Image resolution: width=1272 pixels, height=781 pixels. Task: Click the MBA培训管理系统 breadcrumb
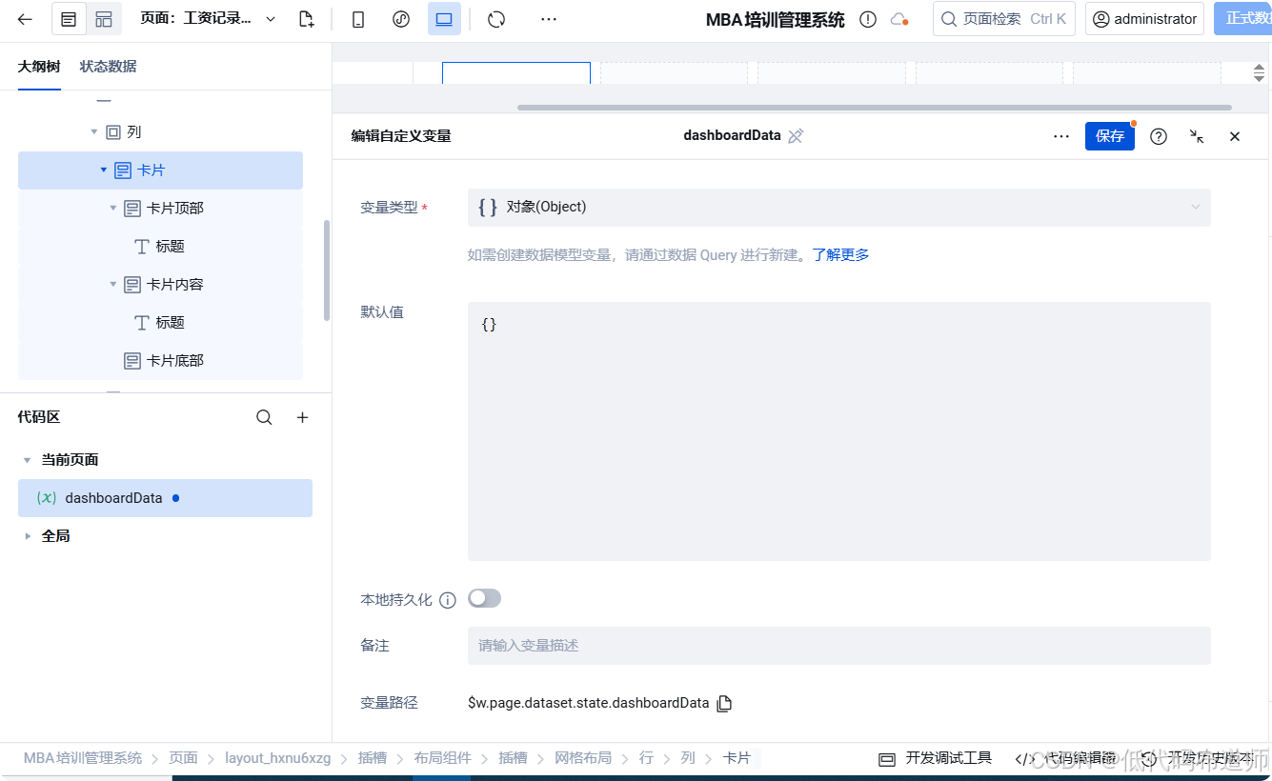[x=83, y=758]
